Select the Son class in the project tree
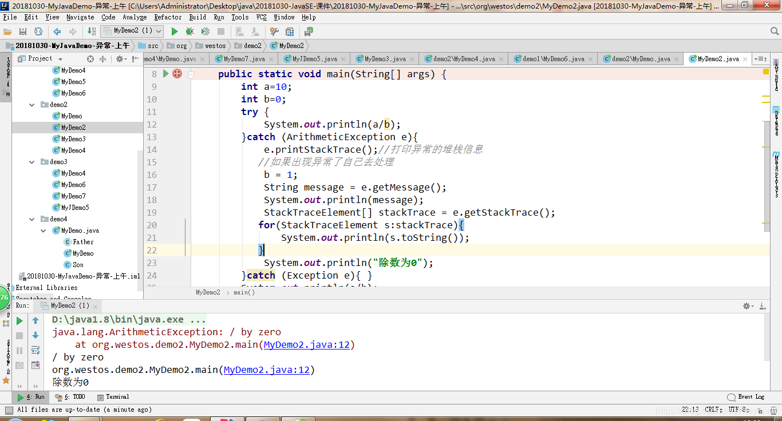782x421 pixels. coord(74,265)
